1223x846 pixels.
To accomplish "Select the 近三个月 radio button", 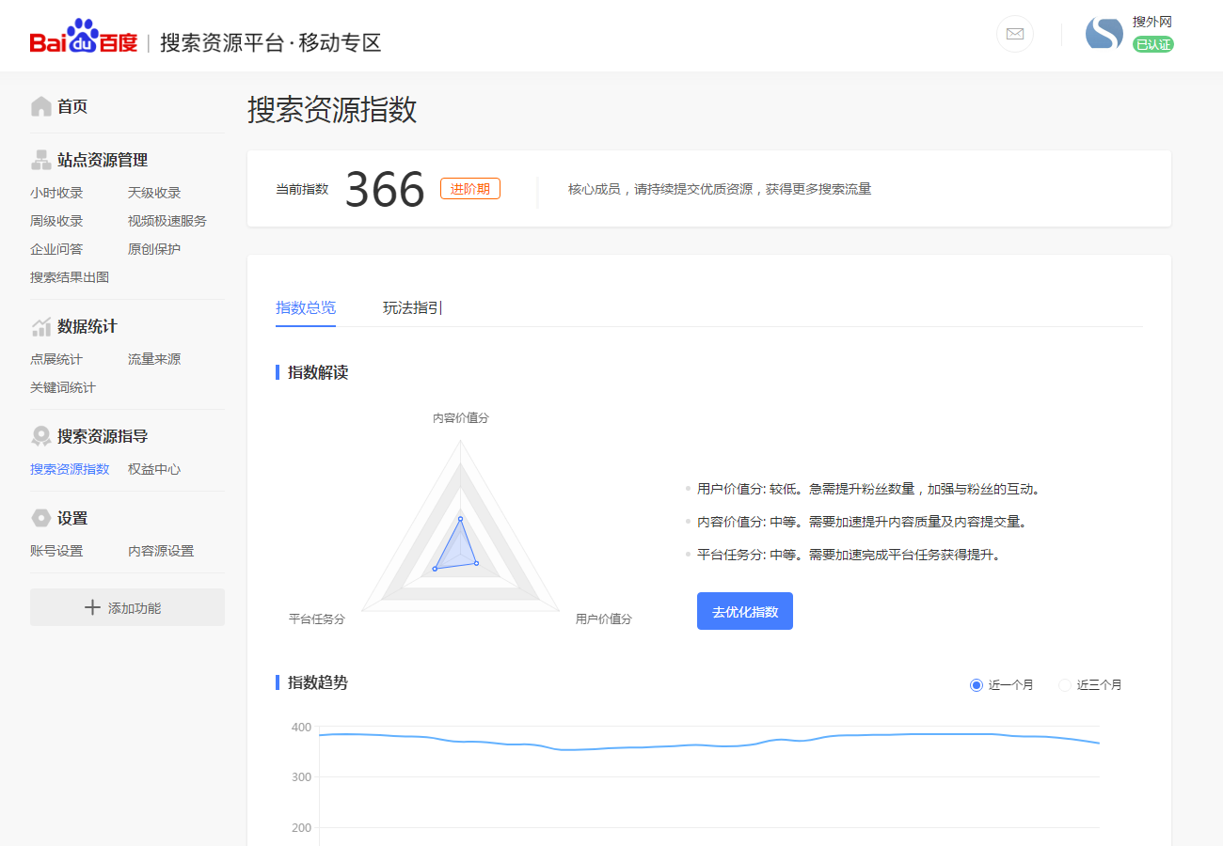I will pyautogui.click(x=1064, y=684).
